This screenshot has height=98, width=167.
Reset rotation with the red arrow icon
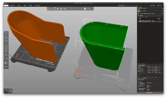coord(161,69)
